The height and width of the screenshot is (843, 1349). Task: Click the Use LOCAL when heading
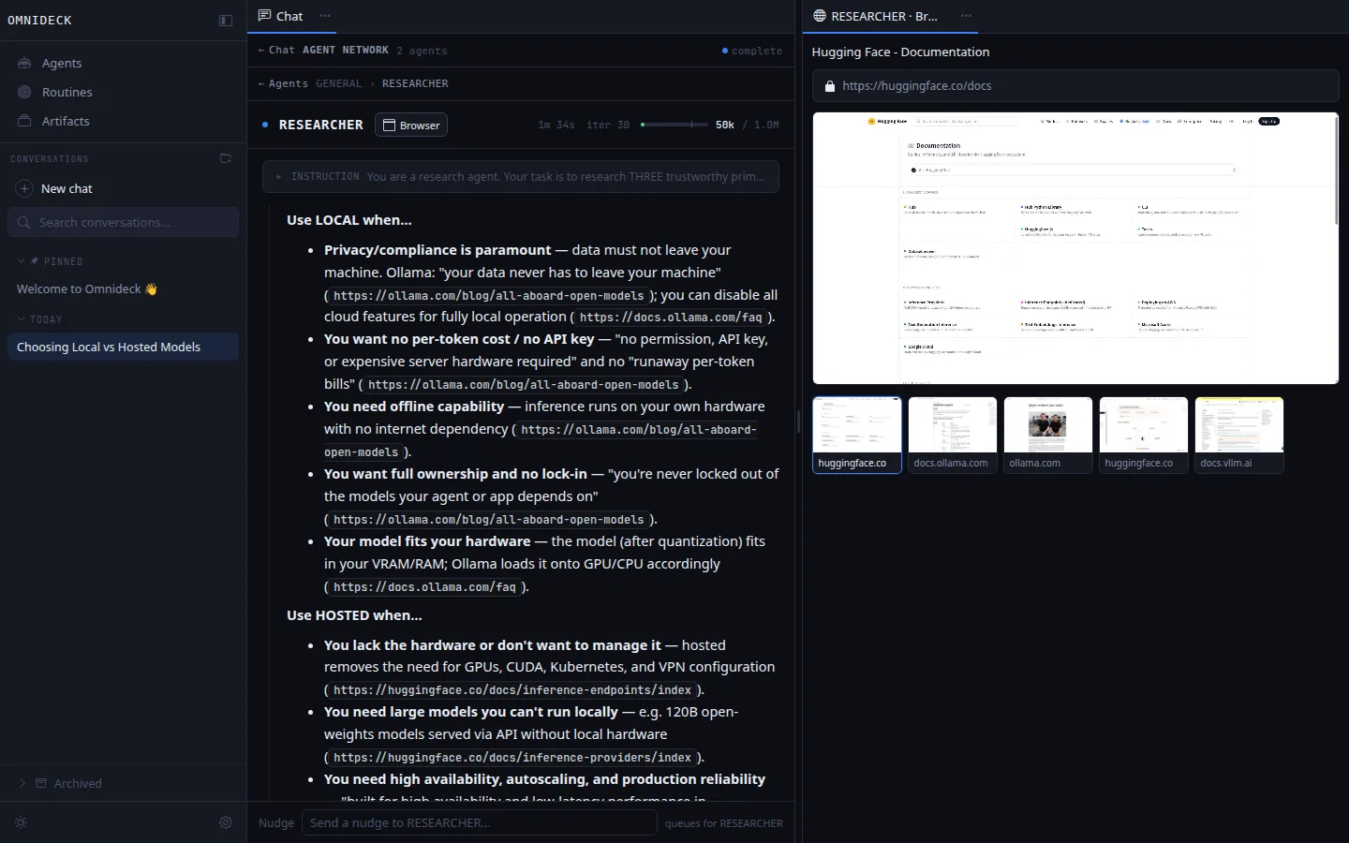pyautogui.click(x=349, y=220)
